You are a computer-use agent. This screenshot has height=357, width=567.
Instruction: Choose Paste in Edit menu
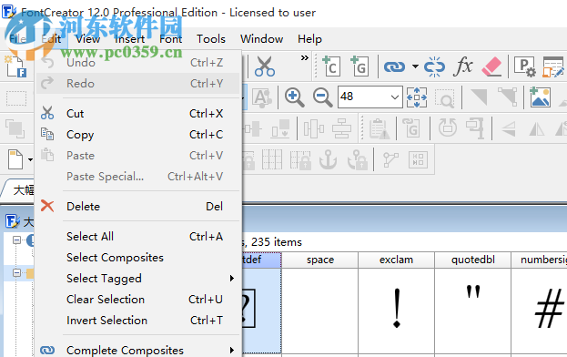pyautogui.click(x=137, y=156)
